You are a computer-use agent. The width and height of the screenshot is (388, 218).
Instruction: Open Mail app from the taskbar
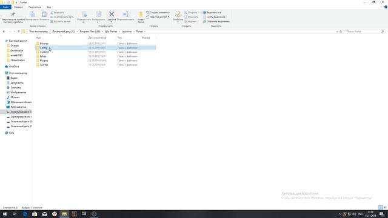pyautogui.click(x=44, y=214)
